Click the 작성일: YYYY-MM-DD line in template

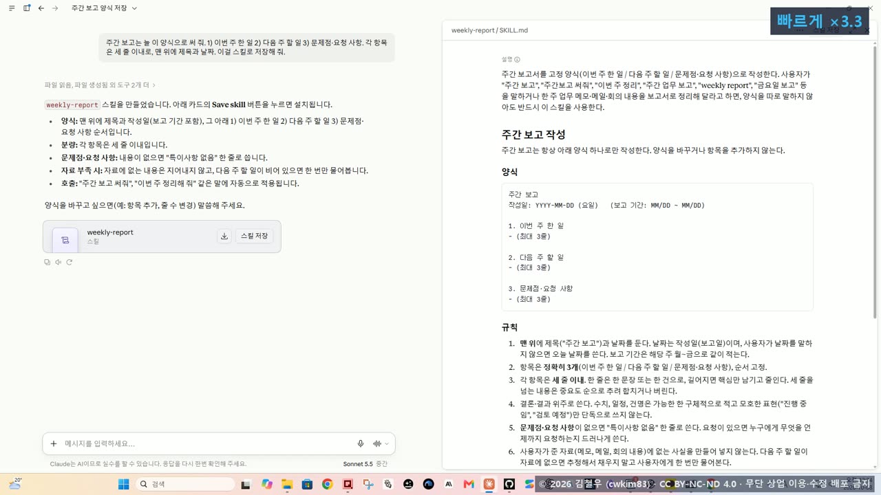coord(606,205)
